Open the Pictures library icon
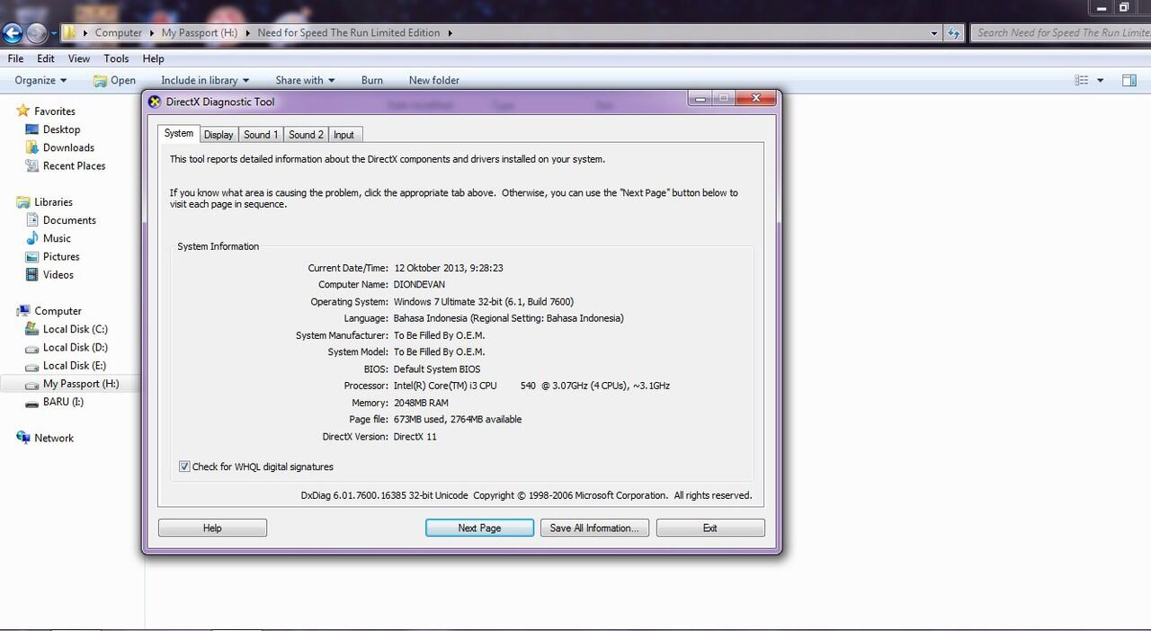Viewport: 1151px width, 631px height. [x=32, y=256]
